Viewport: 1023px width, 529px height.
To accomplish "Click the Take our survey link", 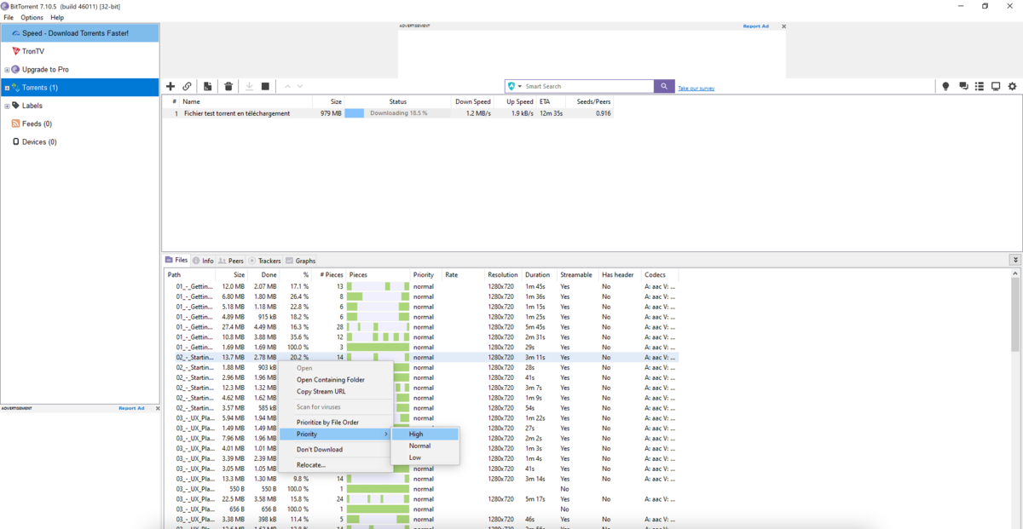I will pos(696,89).
